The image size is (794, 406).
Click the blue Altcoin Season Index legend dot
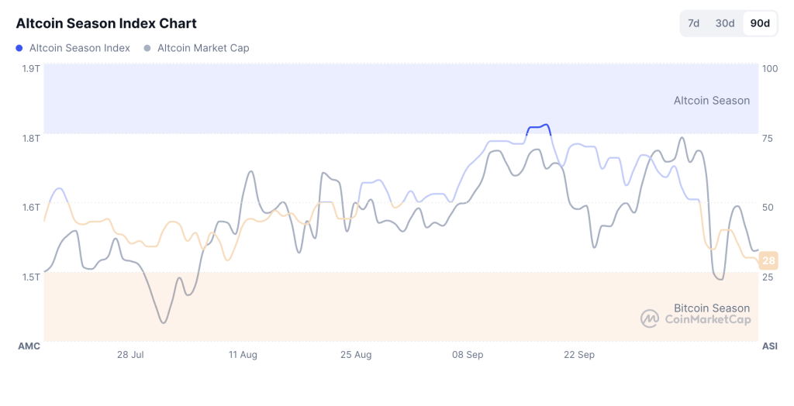[19, 48]
